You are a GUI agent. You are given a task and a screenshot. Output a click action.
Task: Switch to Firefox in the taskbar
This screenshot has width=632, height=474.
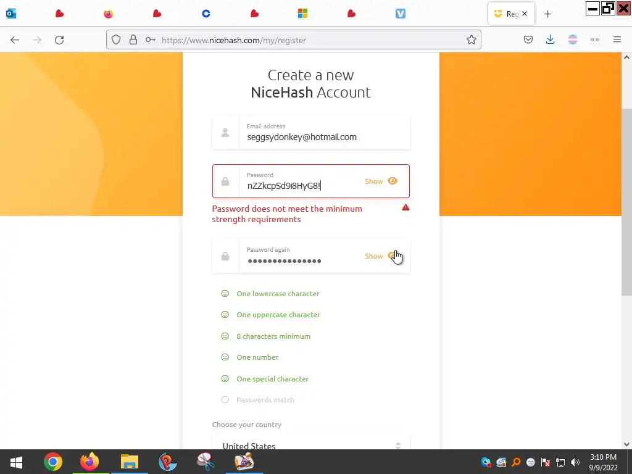(89, 462)
